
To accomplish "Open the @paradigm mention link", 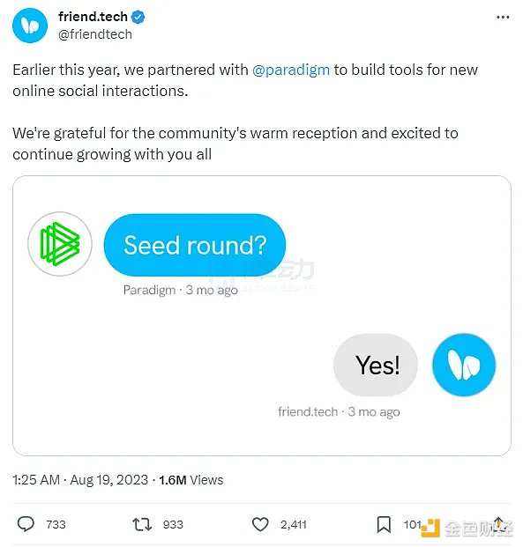I will 291,70.
